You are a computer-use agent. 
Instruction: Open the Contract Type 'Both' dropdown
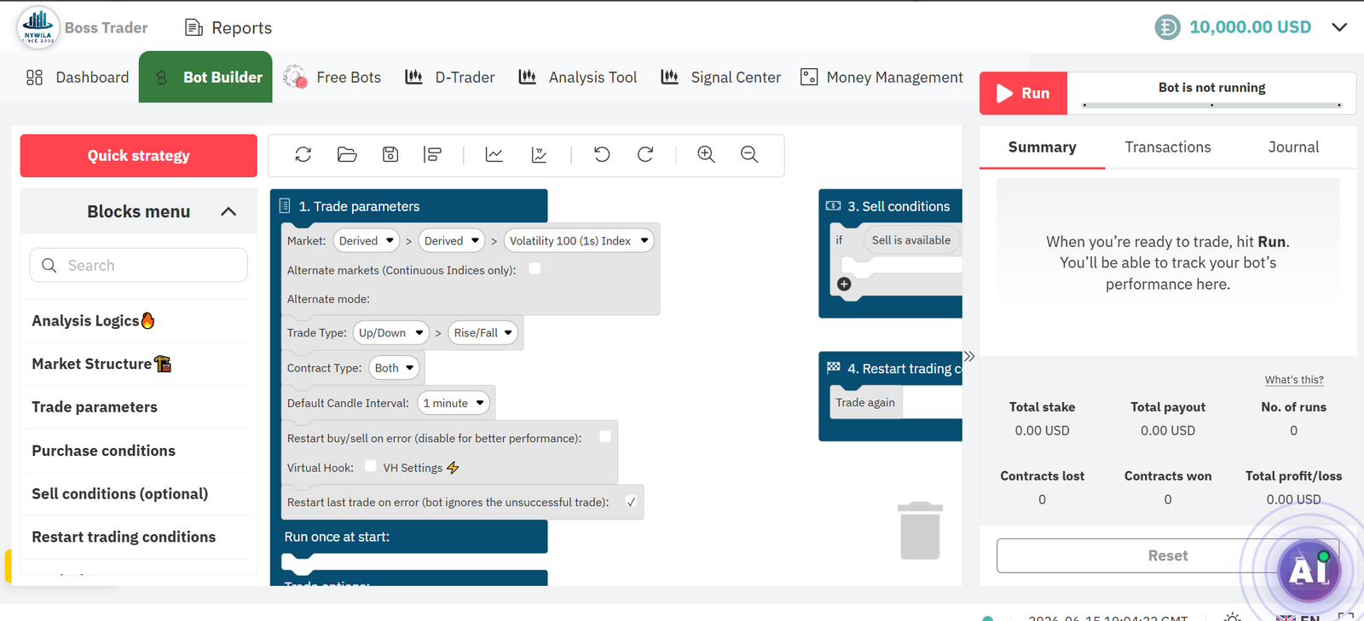pyautogui.click(x=395, y=368)
